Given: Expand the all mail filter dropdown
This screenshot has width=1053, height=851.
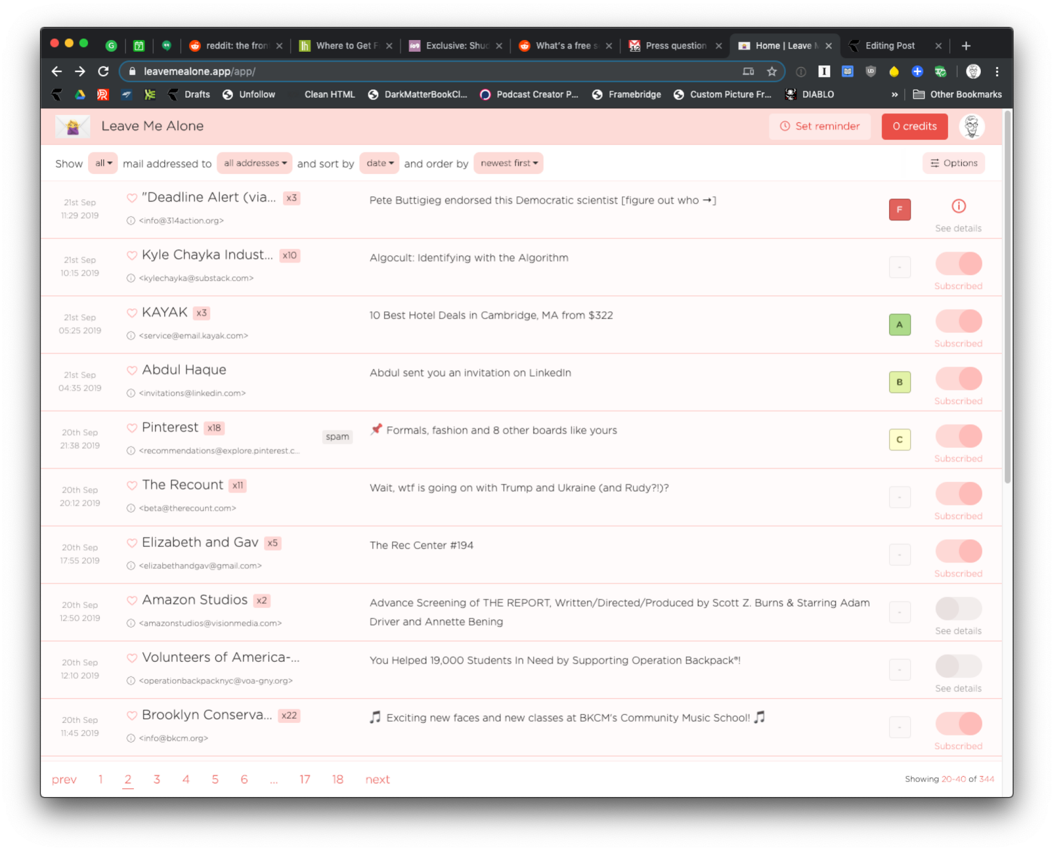Looking at the screenshot, I should [103, 163].
